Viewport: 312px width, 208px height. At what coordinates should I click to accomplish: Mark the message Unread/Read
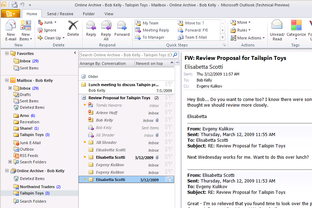277,30
